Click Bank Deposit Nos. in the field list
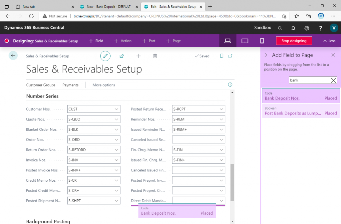341x224 pixels. (x=282, y=99)
